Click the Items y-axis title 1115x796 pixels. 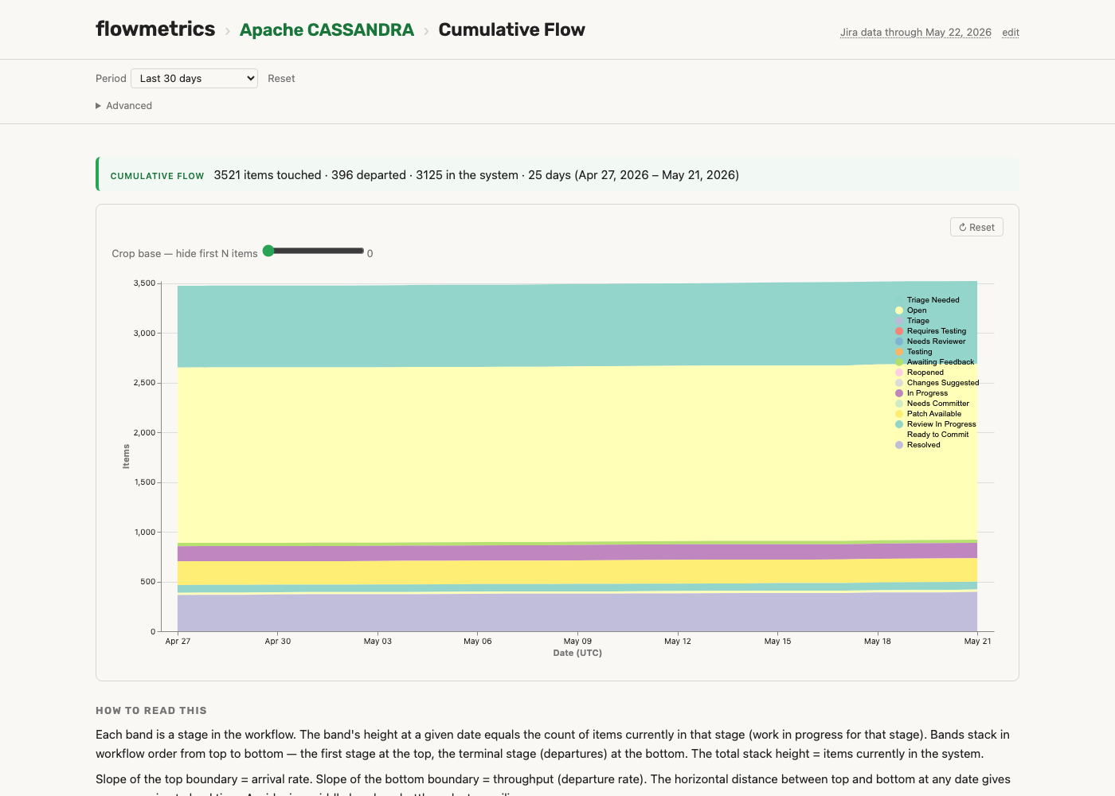[x=126, y=456]
